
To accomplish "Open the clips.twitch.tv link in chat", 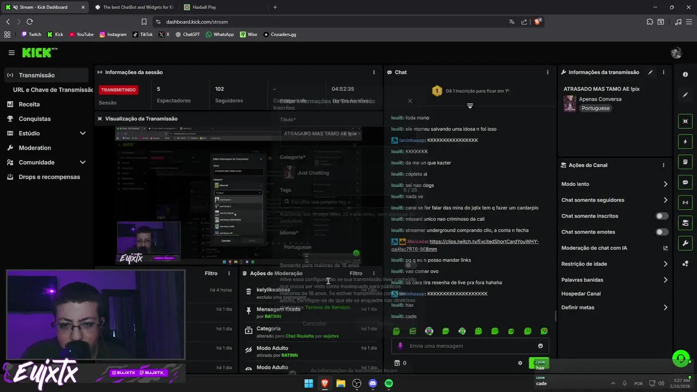I will (x=464, y=245).
